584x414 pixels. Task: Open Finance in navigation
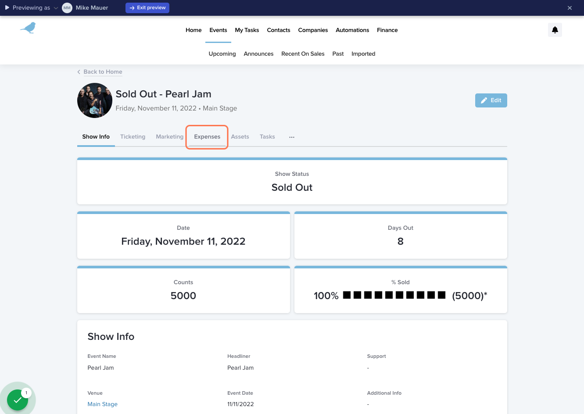[x=387, y=30]
